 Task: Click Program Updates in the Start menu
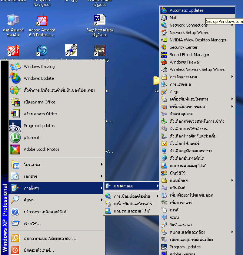point(56,126)
